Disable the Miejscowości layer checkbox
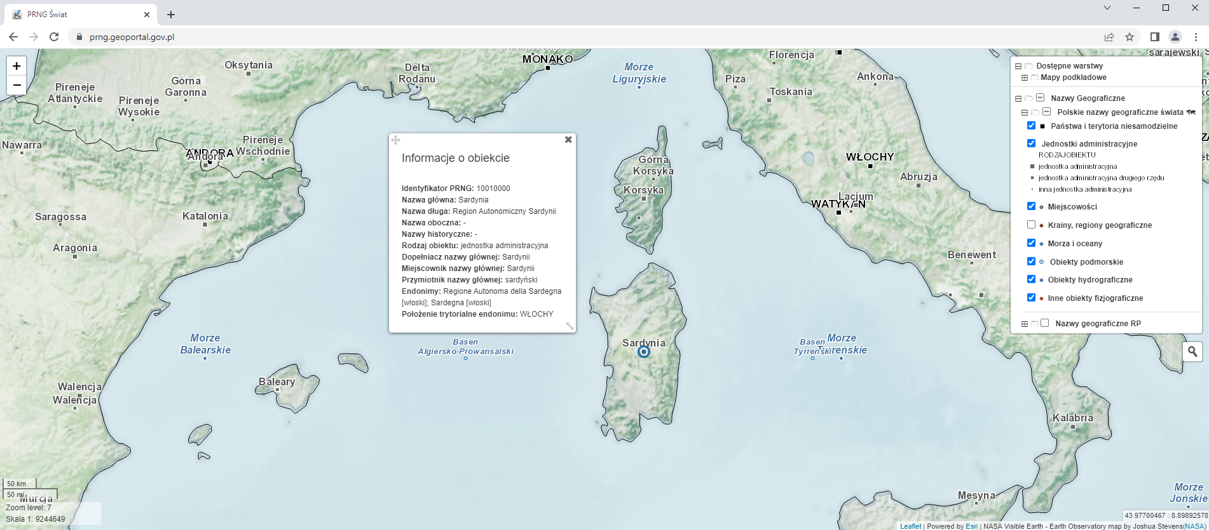This screenshot has height=530, width=1209. 1031,206
